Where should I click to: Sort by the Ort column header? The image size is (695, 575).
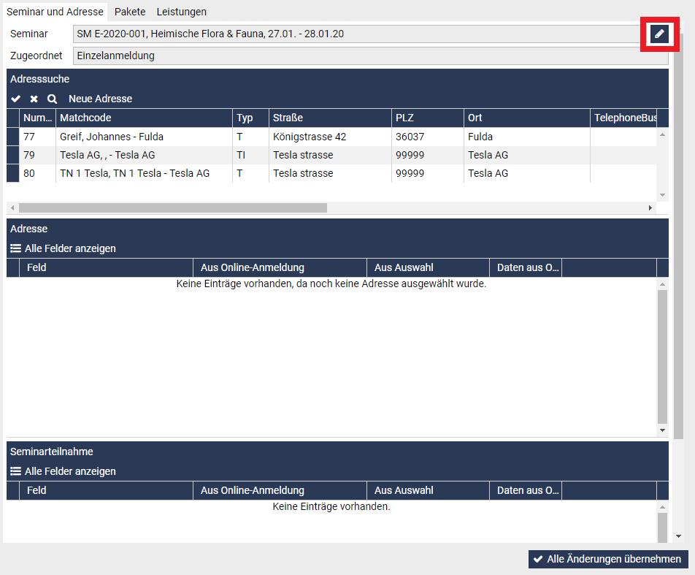click(526, 118)
